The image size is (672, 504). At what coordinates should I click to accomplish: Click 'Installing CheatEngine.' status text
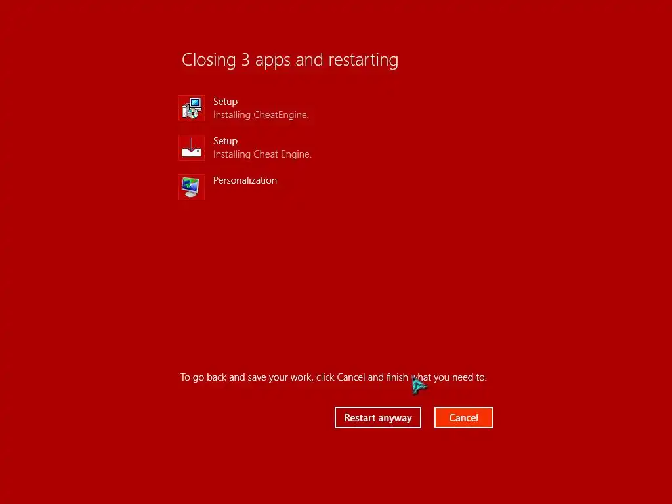tap(261, 115)
